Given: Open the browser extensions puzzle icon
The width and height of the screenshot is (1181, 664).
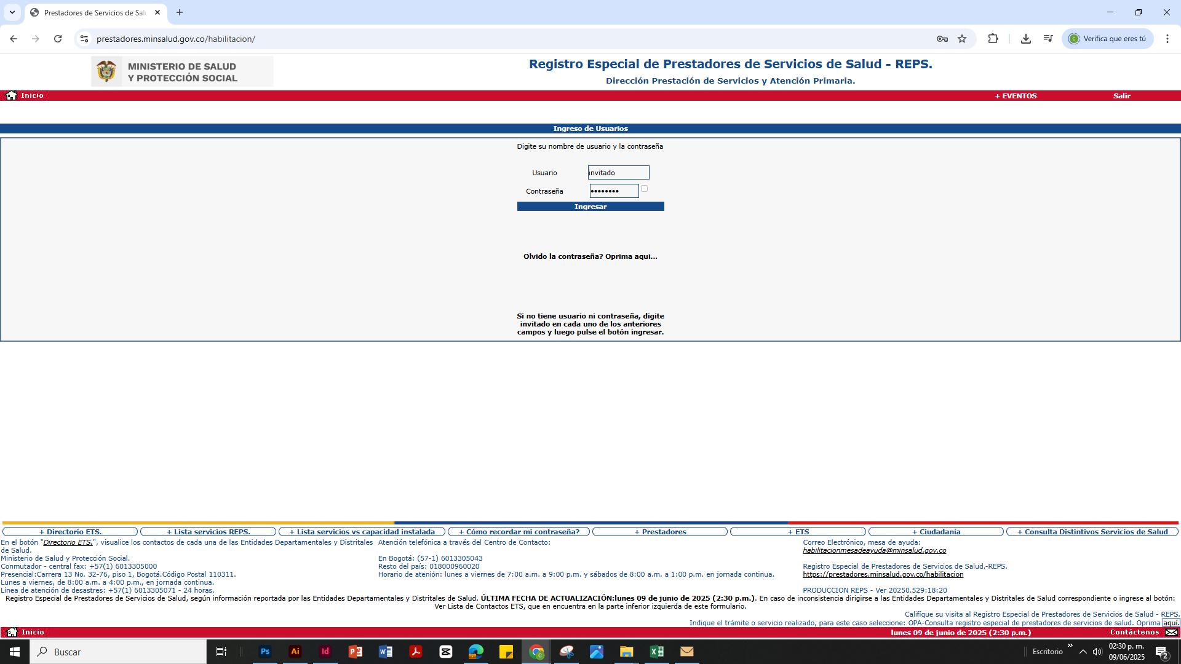Looking at the screenshot, I should (x=993, y=39).
